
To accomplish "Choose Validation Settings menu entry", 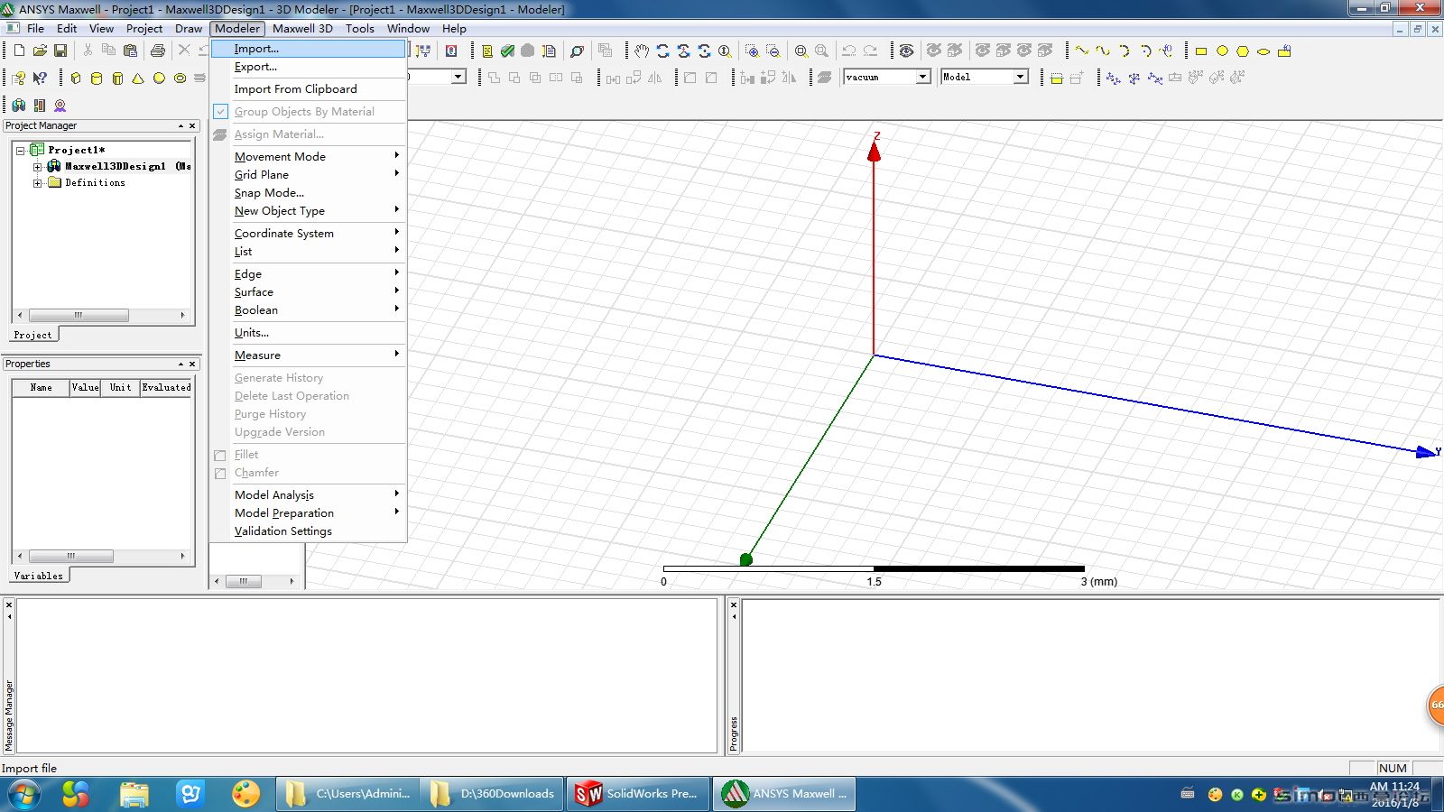I will point(309,531).
